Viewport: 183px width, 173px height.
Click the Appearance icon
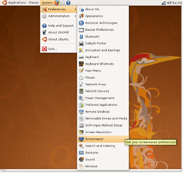81,16
